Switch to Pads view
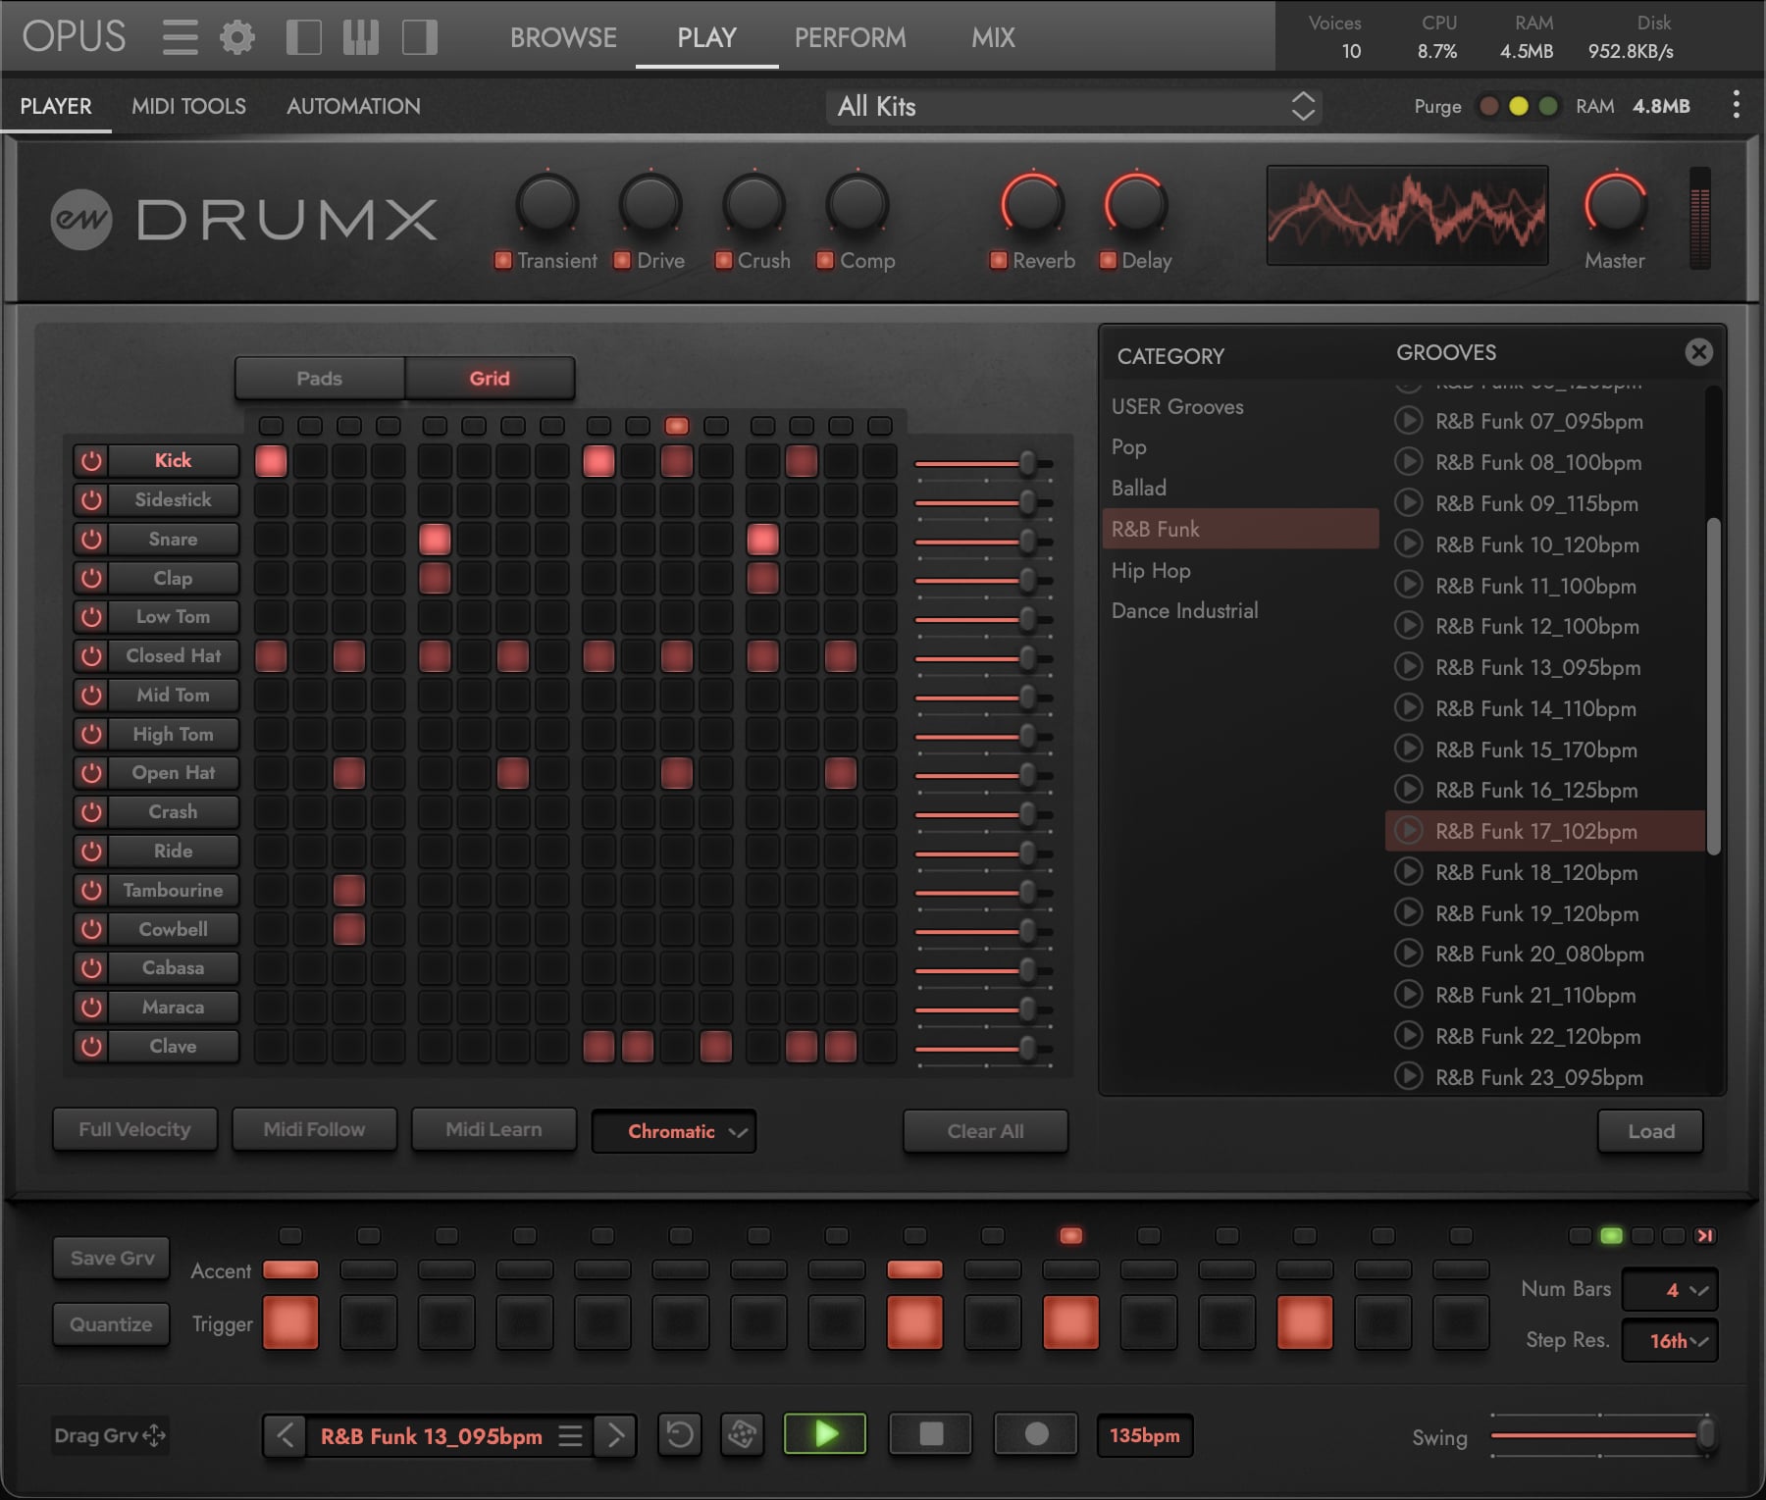 320,378
